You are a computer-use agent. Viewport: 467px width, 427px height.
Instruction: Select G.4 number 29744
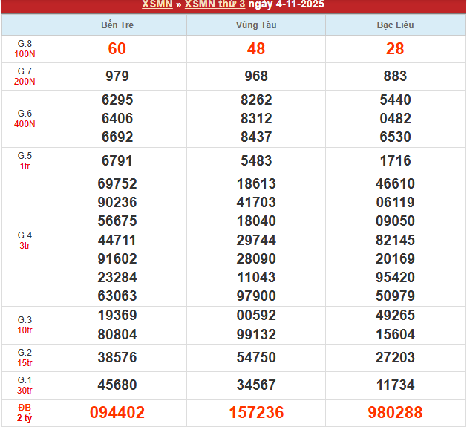256,240
